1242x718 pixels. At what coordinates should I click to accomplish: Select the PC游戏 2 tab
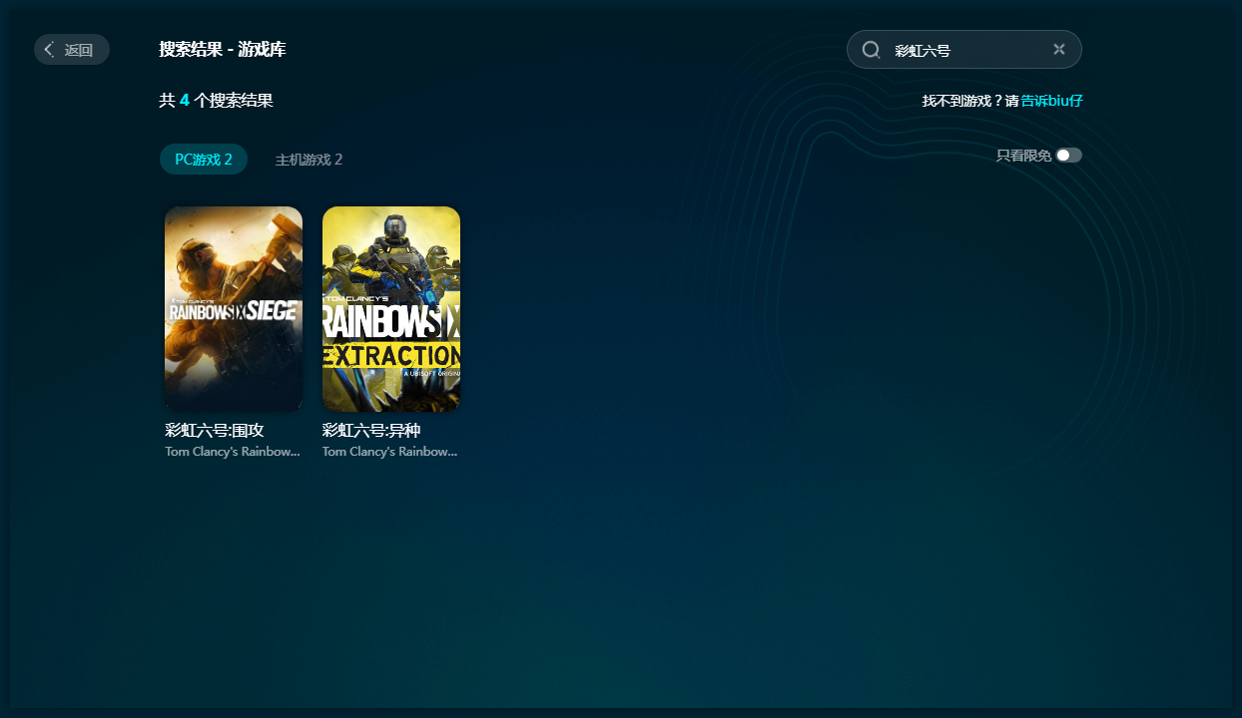(x=204, y=160)
